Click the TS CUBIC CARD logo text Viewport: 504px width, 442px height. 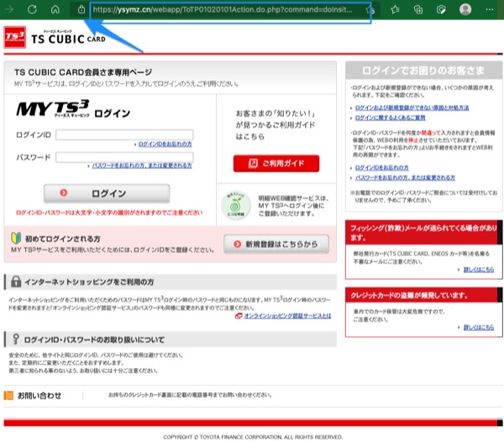(x=68, y=38)
